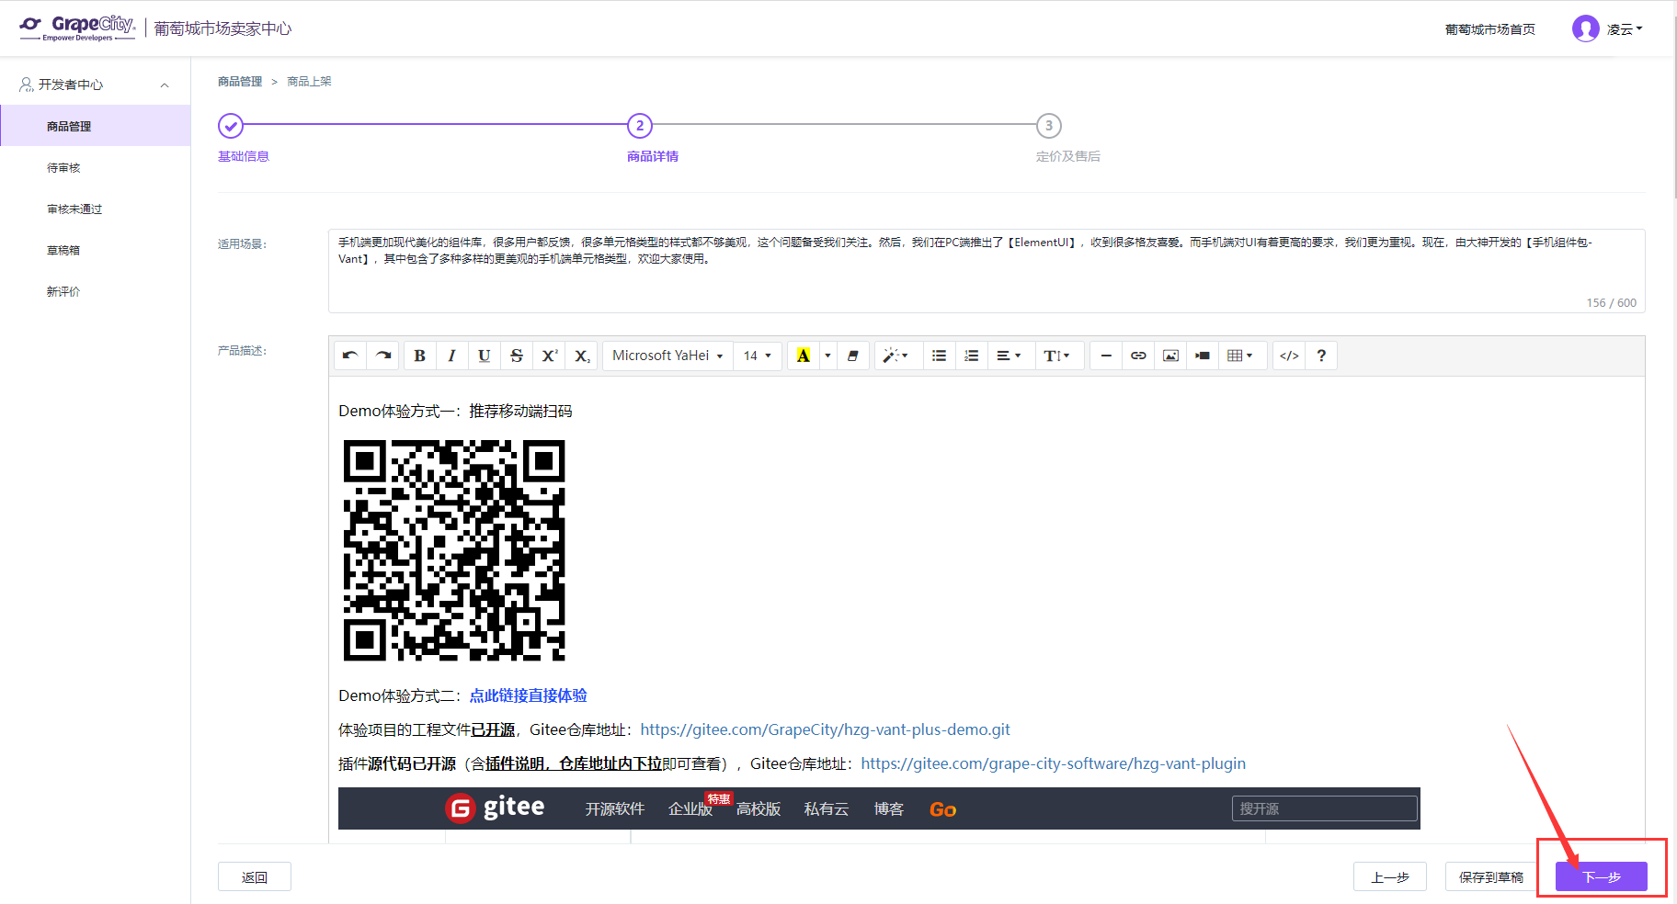Open text color palette arrow
This screenshot has height=904, width=1677.
pyautogui.click(x=827, y=356)
